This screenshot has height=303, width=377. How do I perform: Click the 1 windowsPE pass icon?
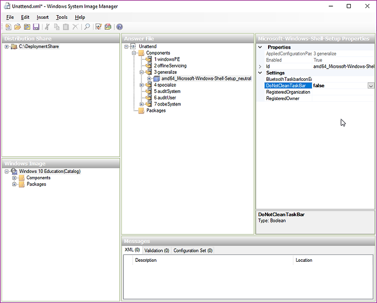pos(149,59)
